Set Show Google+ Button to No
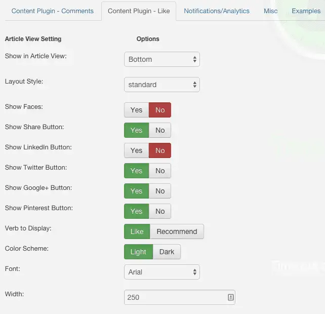Viewport: 325px width, 314px height. click(160, 191)
